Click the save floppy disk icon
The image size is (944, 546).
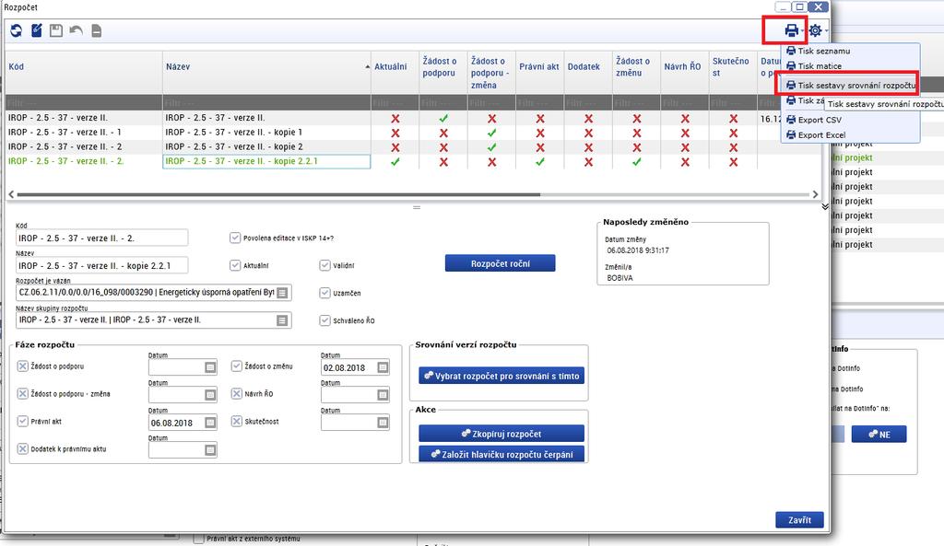[x=56, y=30]
